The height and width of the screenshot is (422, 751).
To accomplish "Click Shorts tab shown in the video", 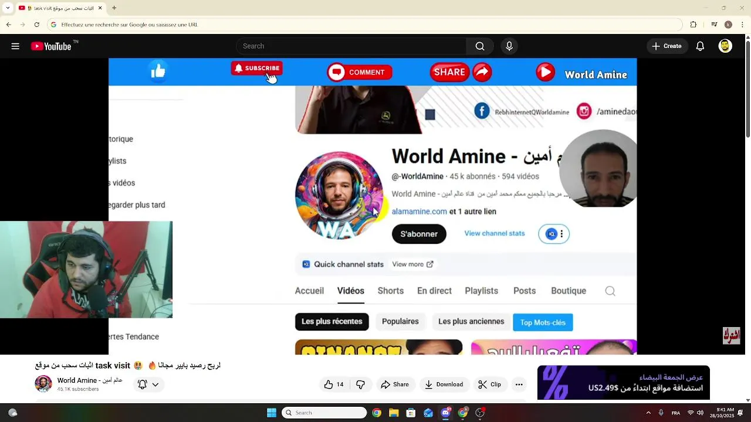I will 391,291.
